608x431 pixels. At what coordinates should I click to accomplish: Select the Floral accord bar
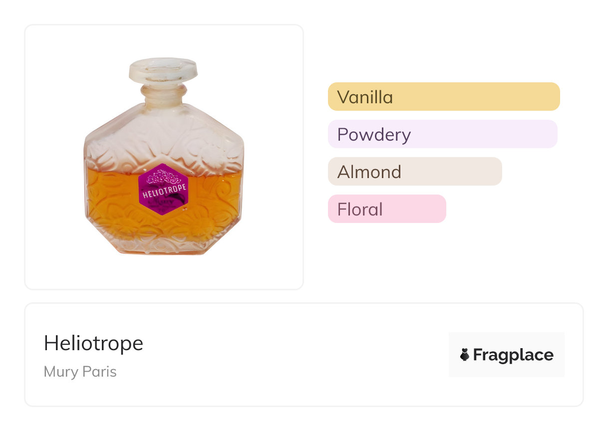coord(386,209)
